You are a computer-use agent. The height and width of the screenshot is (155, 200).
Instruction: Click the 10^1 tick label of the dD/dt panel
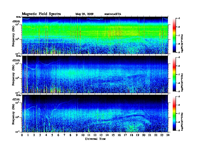point(17,63)
